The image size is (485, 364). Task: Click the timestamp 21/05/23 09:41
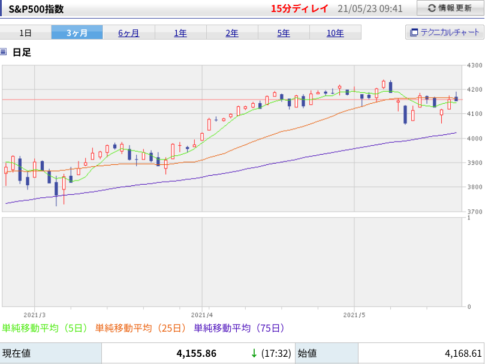point(370,8)
